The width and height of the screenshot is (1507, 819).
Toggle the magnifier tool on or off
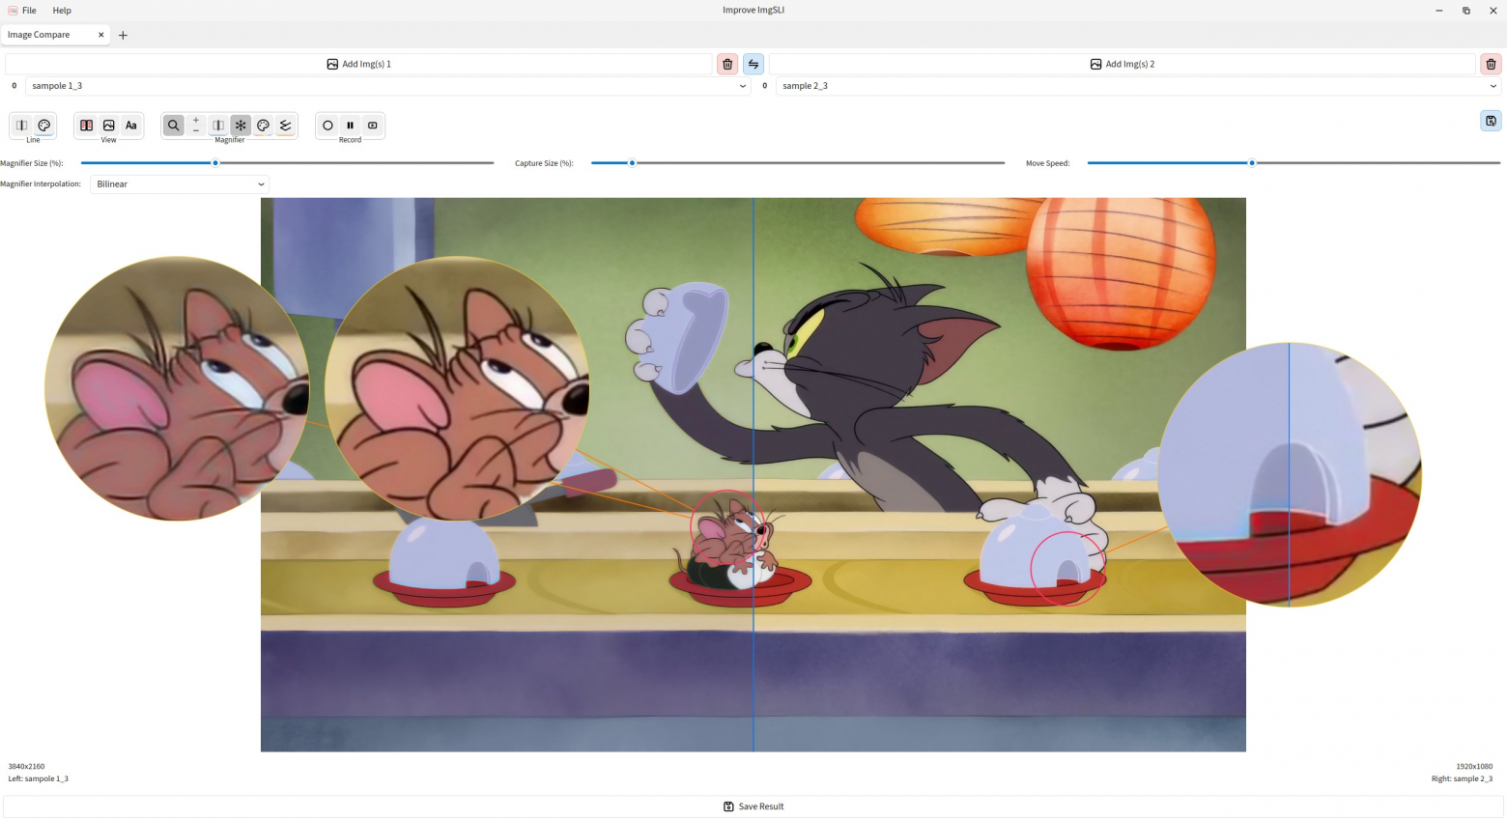(174, 126)
